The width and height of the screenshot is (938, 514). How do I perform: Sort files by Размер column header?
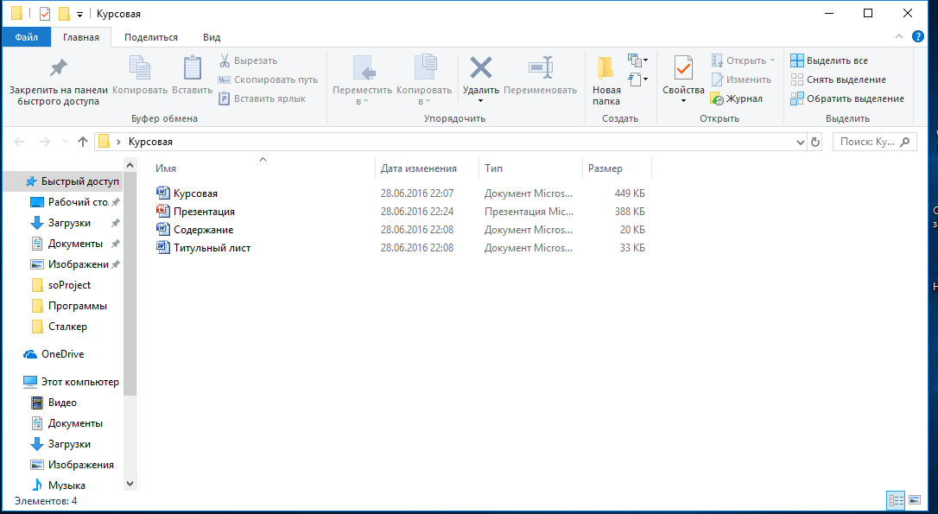605,168
